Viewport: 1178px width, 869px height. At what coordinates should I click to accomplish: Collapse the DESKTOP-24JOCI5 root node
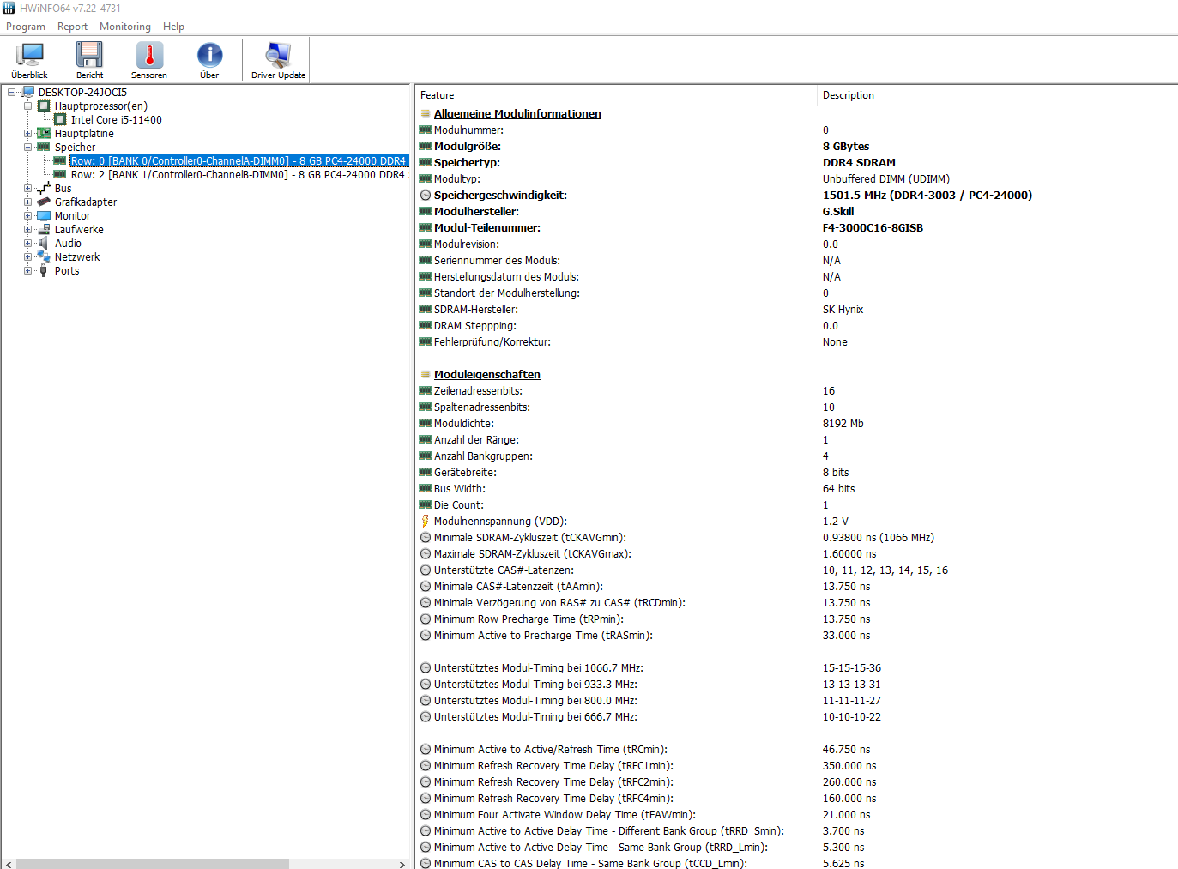pos(12,92)
